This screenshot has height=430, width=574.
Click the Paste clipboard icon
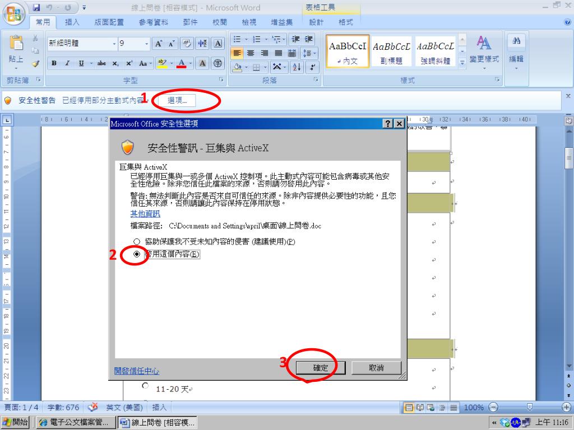click(16, 43)
